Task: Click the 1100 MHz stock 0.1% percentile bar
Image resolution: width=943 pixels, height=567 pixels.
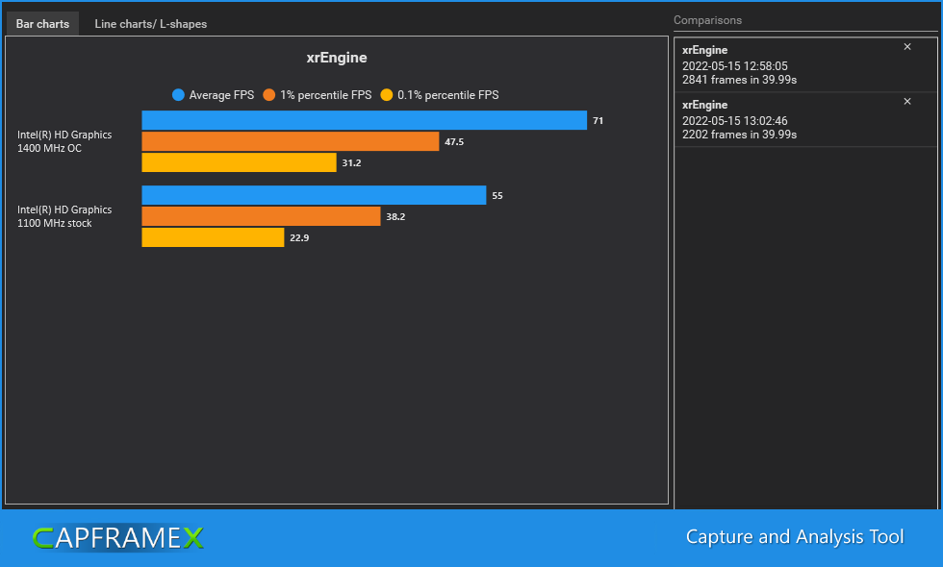Action: [213, 237]
